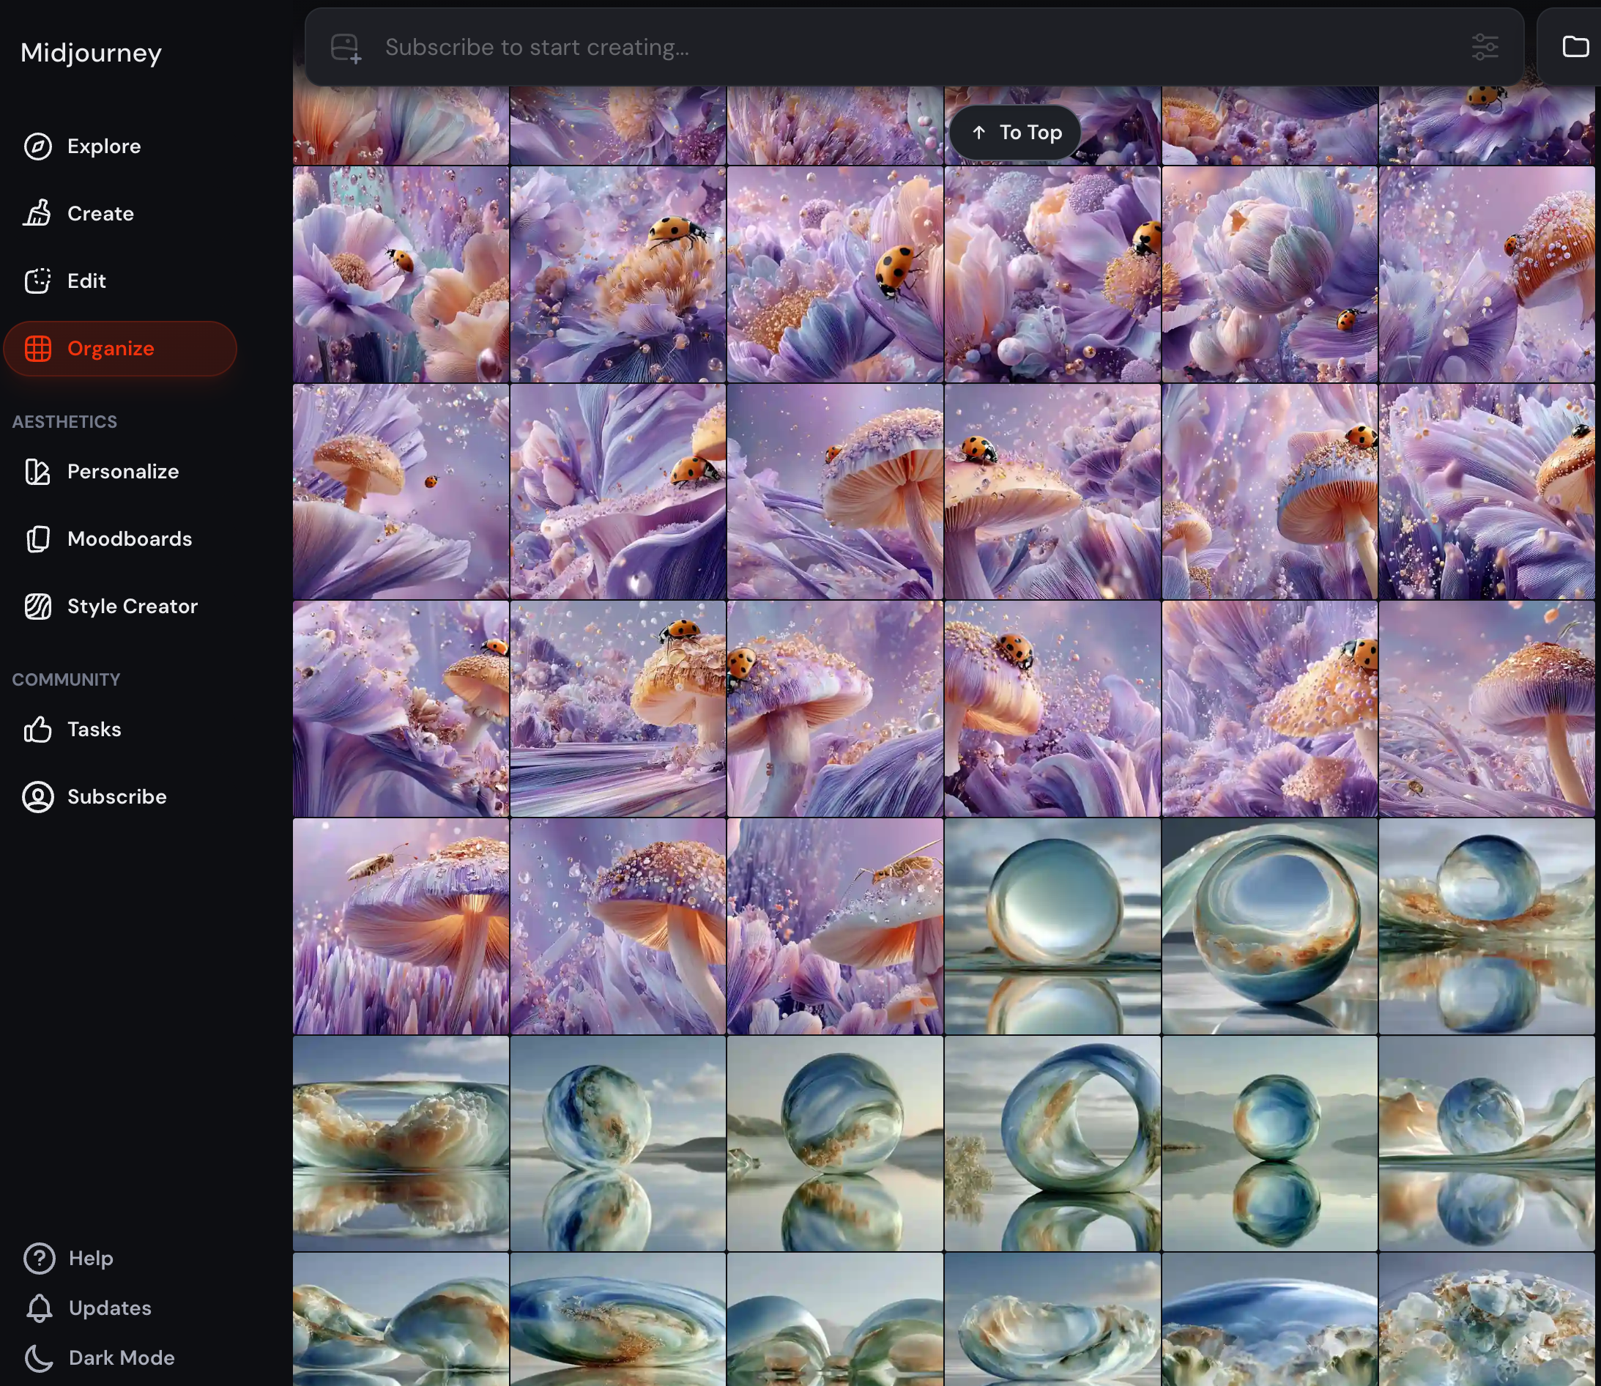Open the Updates link
The image size is (1601, 1386).
tap(110, 1308)
